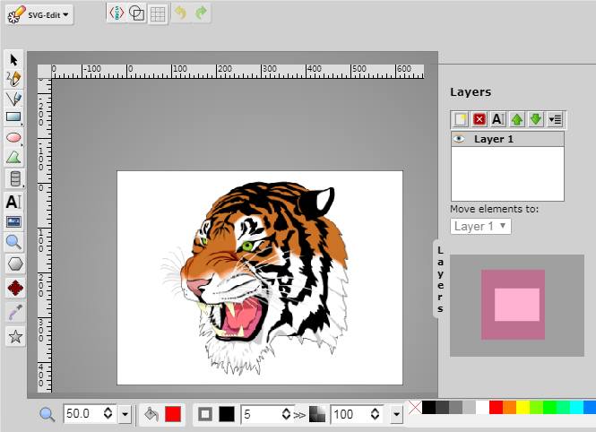Expand the zoom level dropdown
The image size is (596, 432).
tap(125, 414)
